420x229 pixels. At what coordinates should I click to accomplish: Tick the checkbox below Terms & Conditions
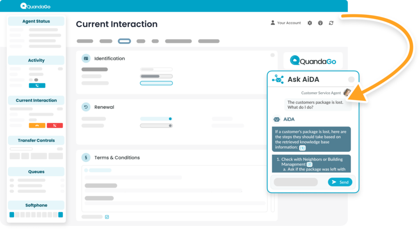(x=107, y=217)
